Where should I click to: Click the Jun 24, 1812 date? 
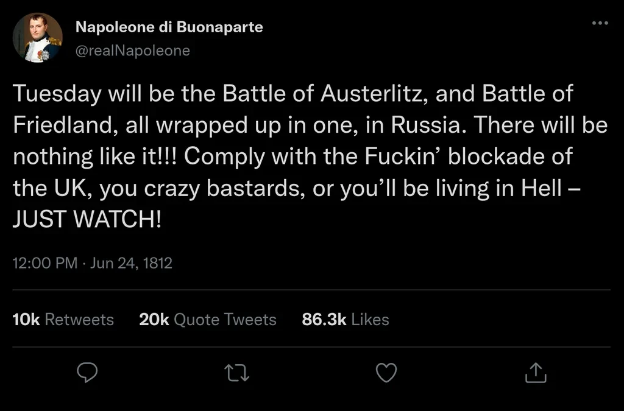(x=131, y=264)
